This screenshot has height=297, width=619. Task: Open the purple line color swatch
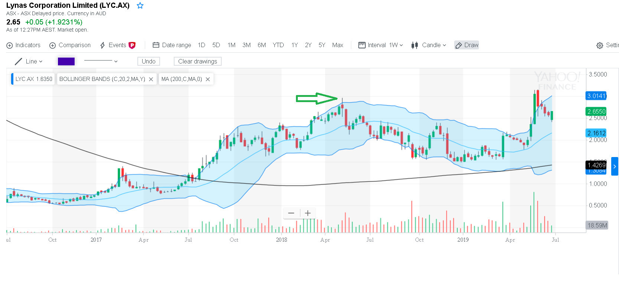66,61
